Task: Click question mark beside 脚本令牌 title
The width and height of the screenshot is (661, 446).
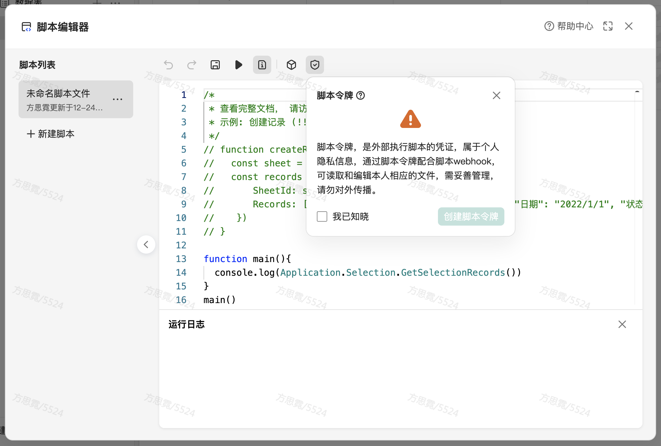Action: (x=360, y=95)
